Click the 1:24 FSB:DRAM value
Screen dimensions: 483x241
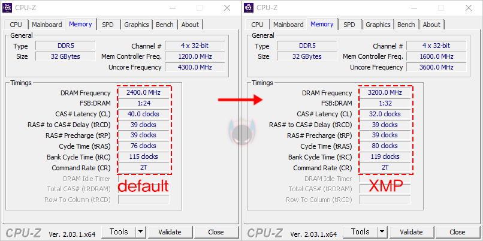(144, 103)
